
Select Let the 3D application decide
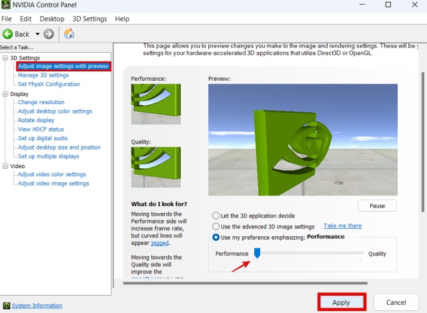pyautogui.click(x=216, y=216)
